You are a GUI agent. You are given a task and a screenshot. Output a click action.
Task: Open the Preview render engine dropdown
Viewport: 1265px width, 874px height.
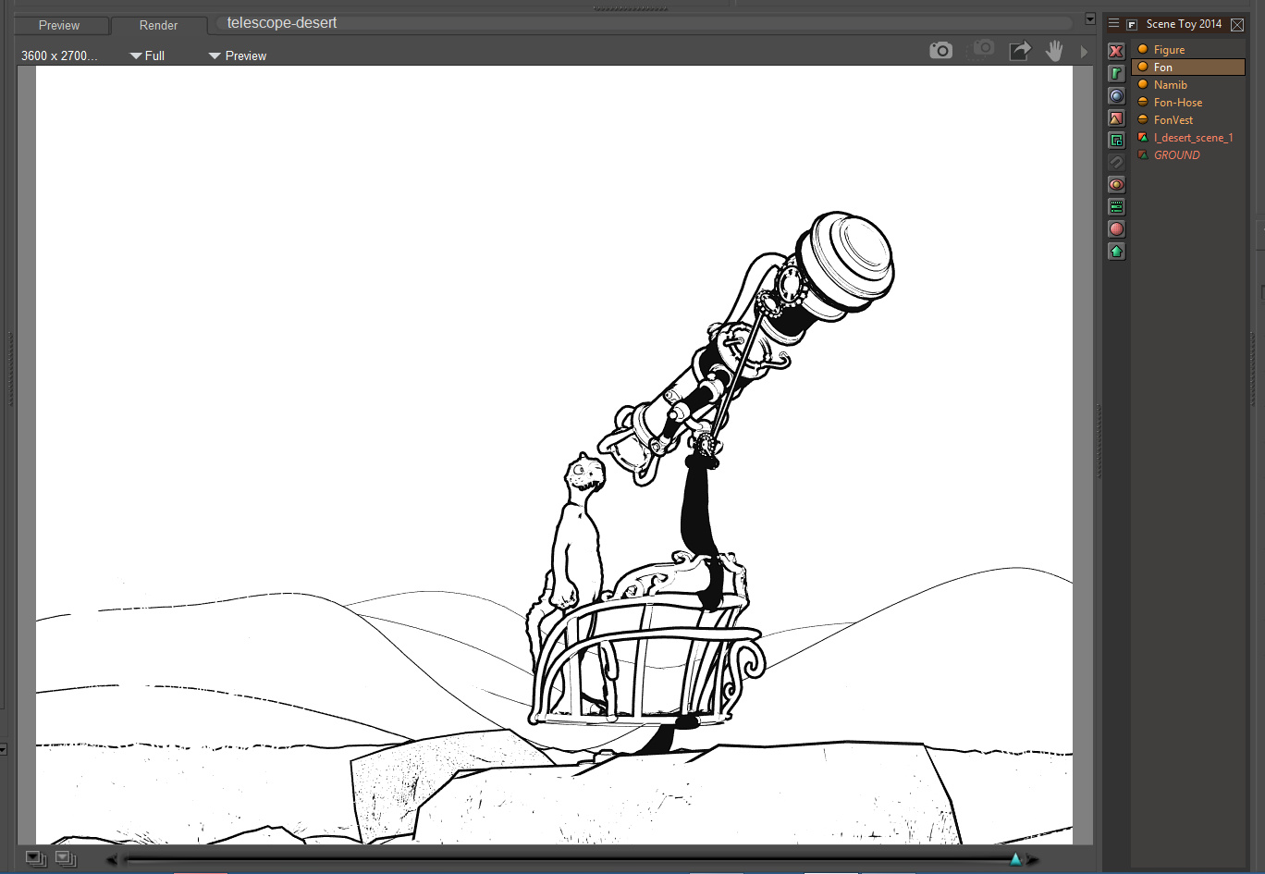pyautogui.click(x=238, y=56)
